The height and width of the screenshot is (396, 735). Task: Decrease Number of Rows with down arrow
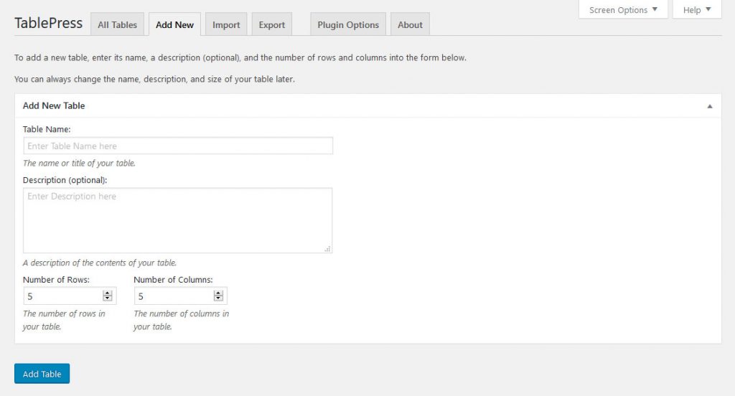click(108, 298)
